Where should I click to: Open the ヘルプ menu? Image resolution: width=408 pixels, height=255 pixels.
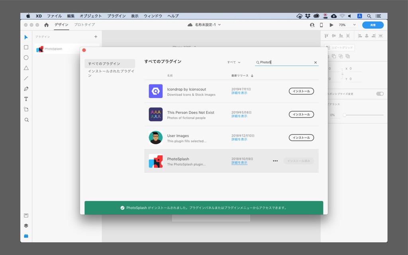173,16
